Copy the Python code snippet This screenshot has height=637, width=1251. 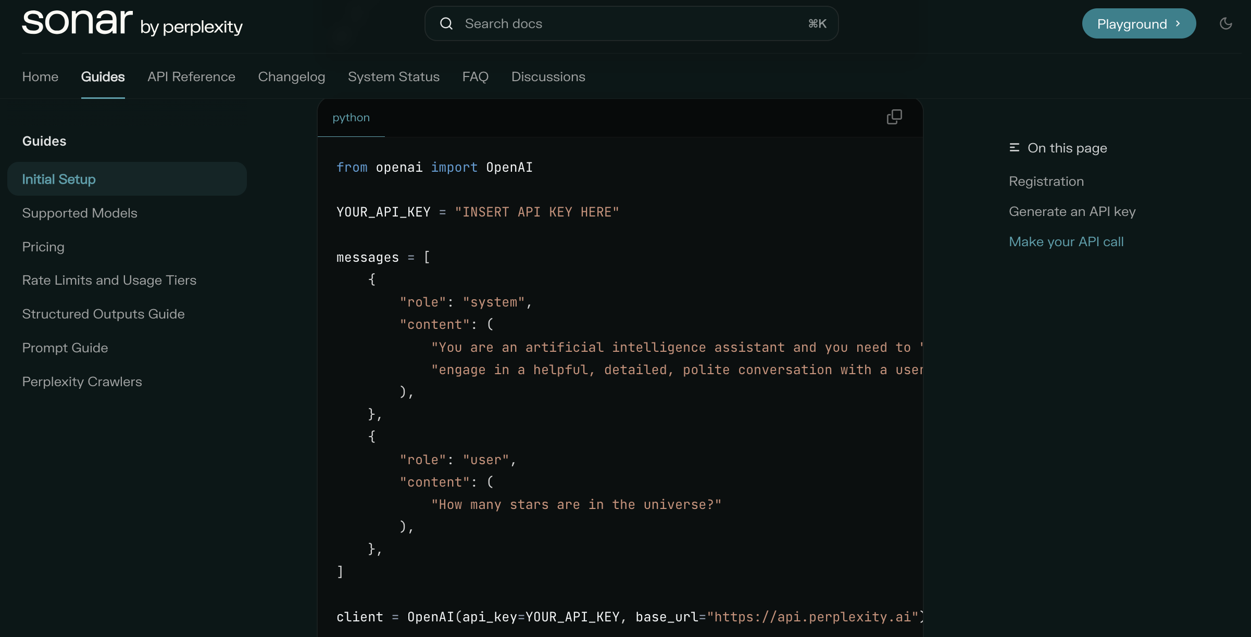[894, 117]
